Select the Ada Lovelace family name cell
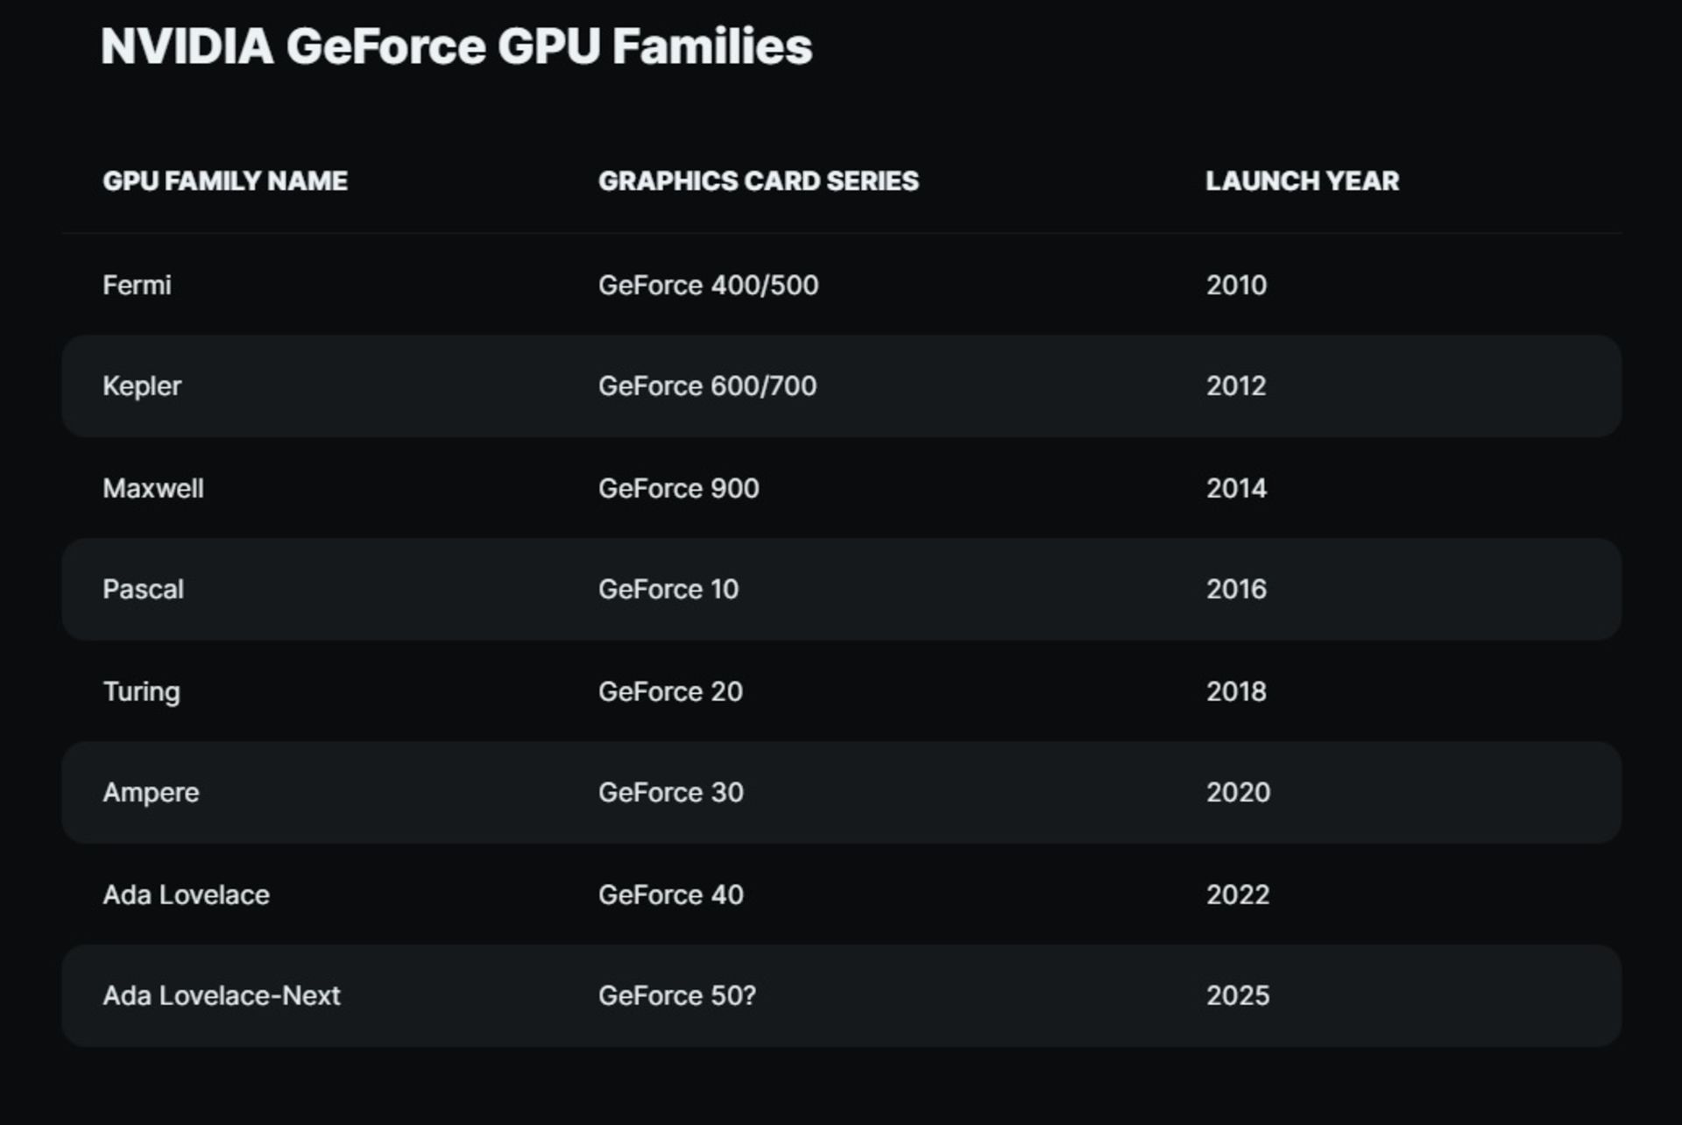 pos(187,895)
